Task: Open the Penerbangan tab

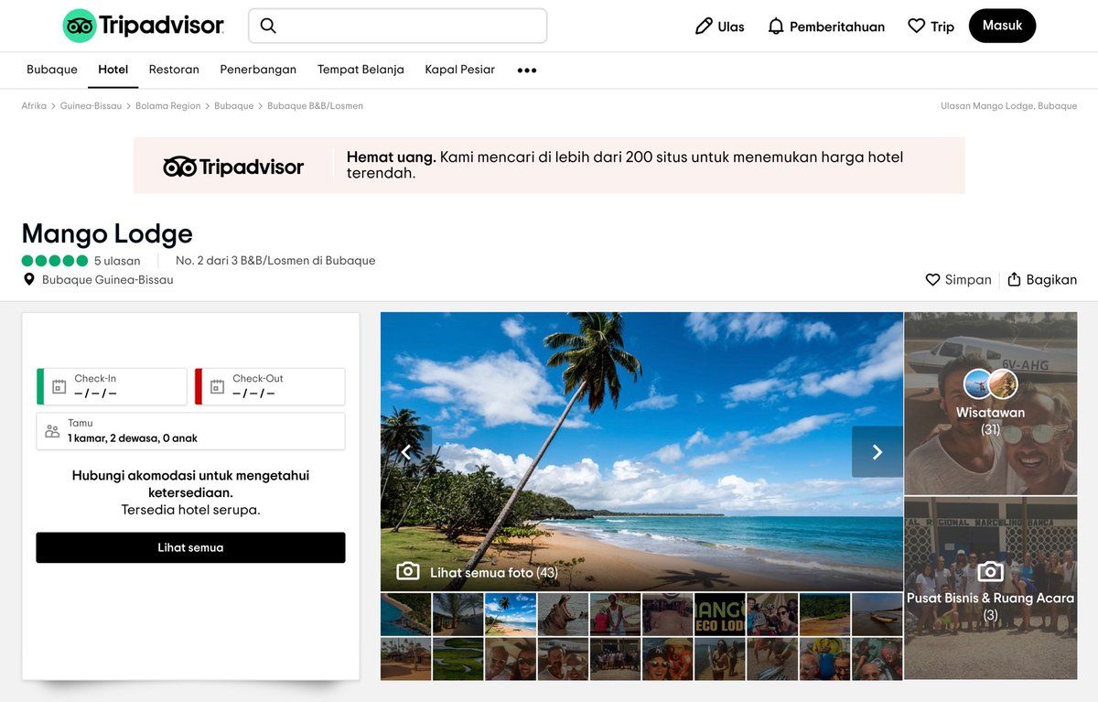Action: [x=258, y=70]
